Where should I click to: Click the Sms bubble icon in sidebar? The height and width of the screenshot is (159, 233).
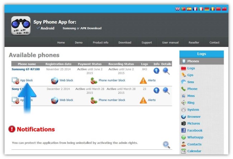(x=184, y=82)
